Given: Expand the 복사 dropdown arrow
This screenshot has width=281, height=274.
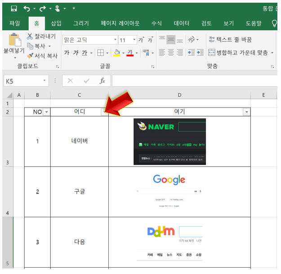Looking at the screenshot, I should click(x=49, y=46).
